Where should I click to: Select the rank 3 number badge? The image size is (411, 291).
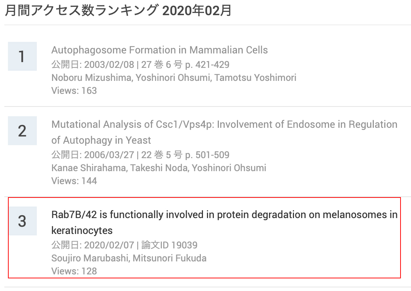(x=22, y=221)
